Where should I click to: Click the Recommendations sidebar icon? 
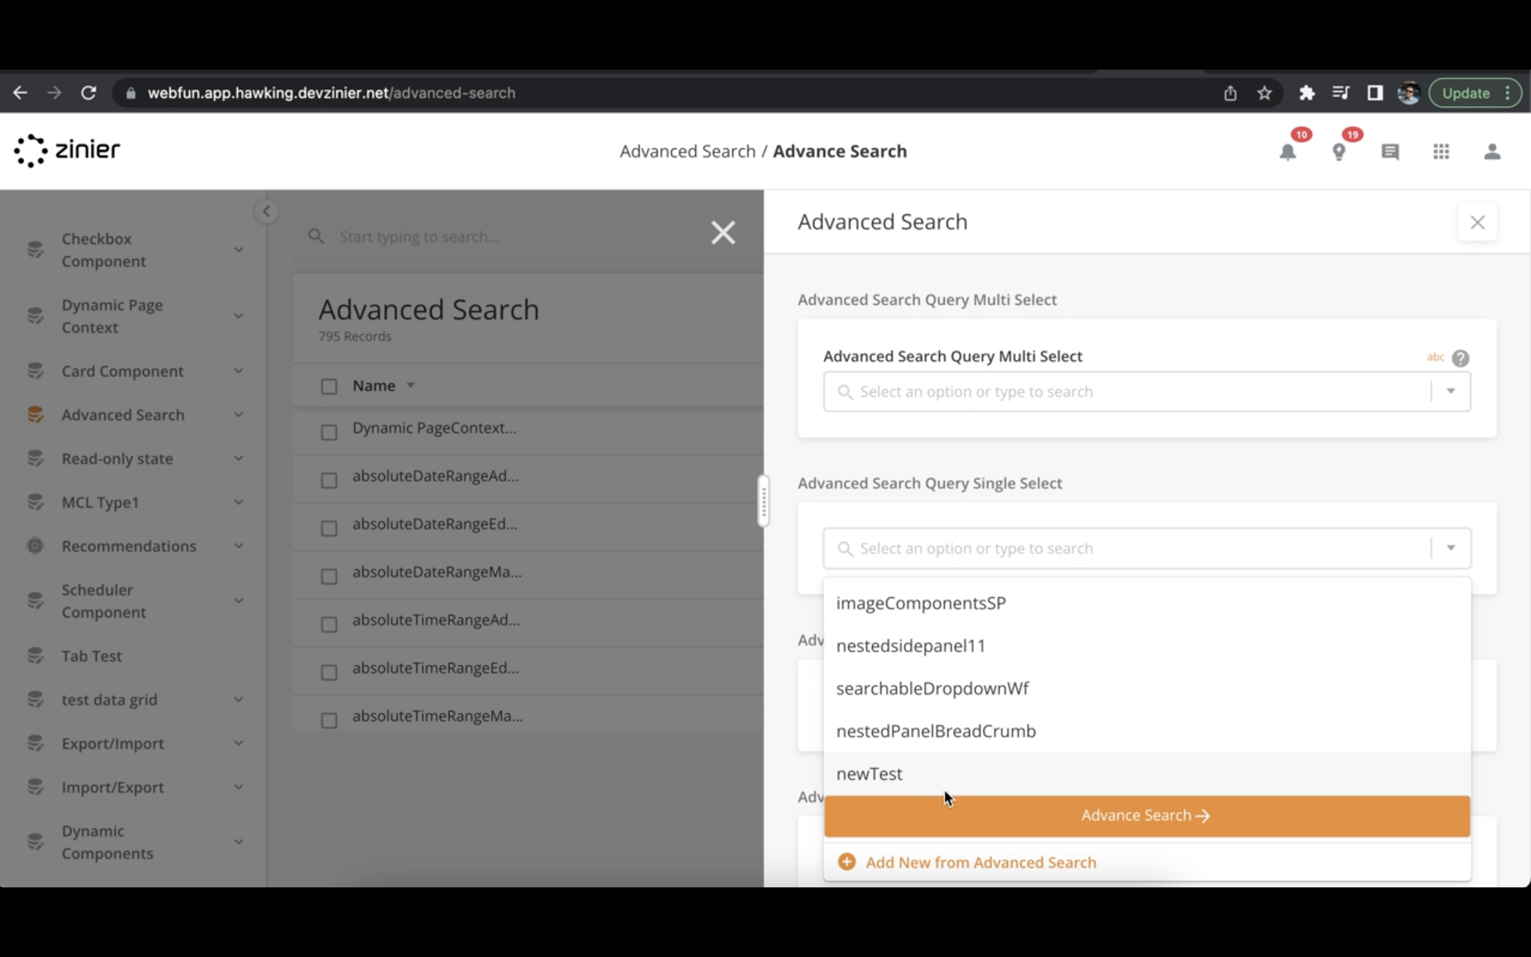point(35,546)
